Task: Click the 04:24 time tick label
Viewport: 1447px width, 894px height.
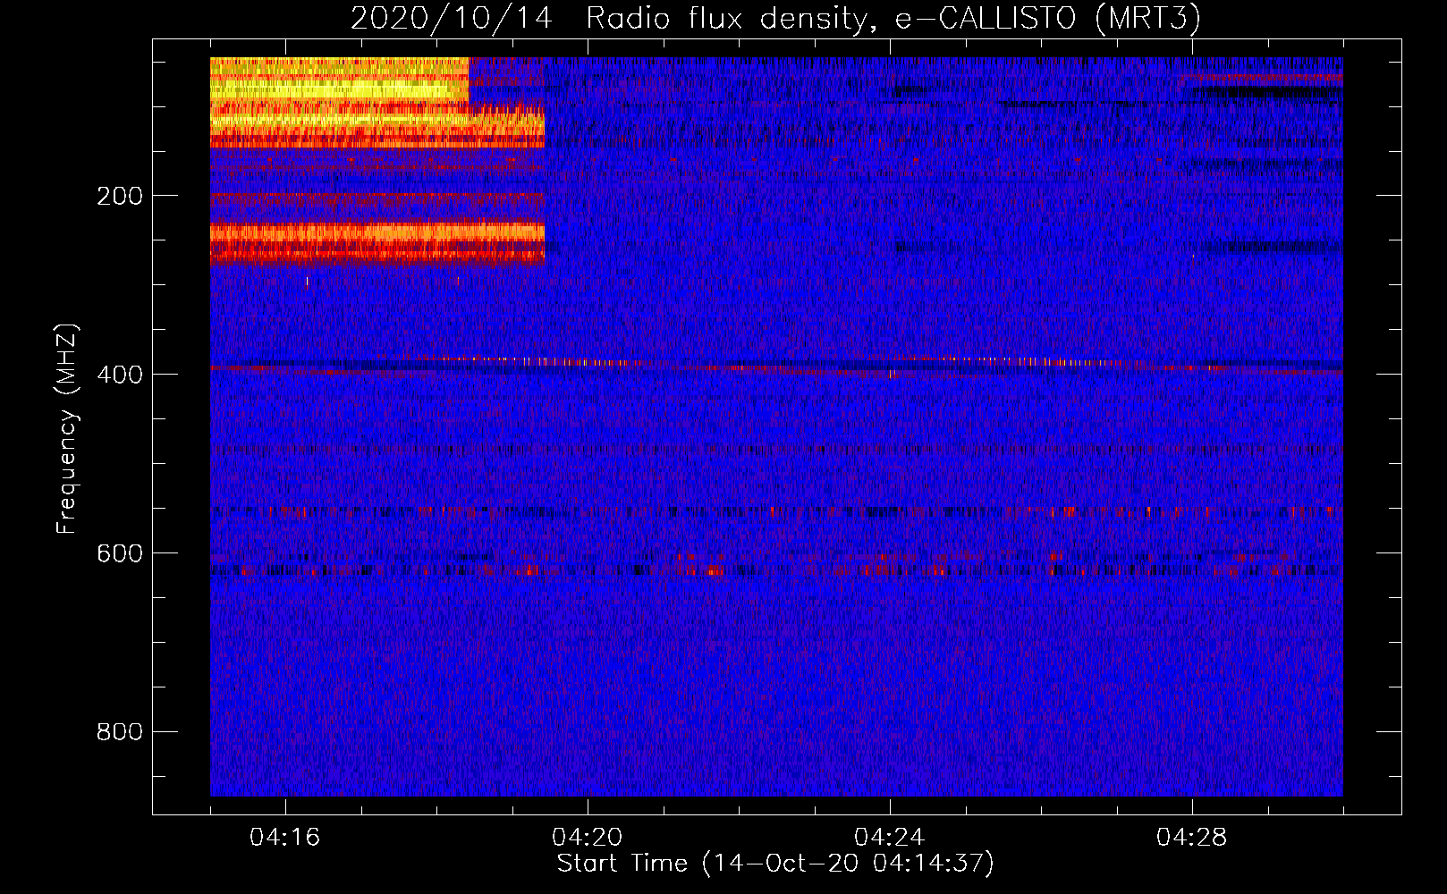Action: [890, 838]
